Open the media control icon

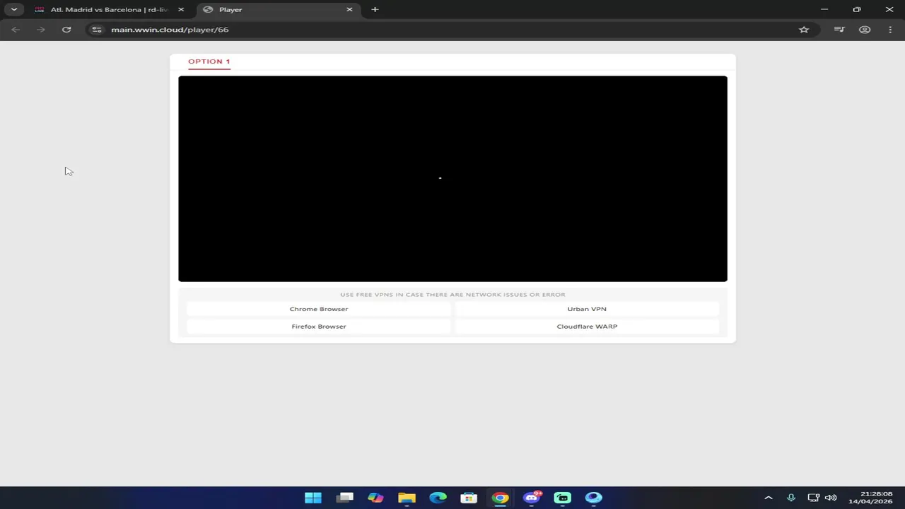pos(839,30)
